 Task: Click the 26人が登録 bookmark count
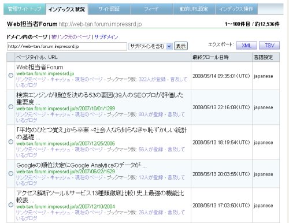[151, 213]
